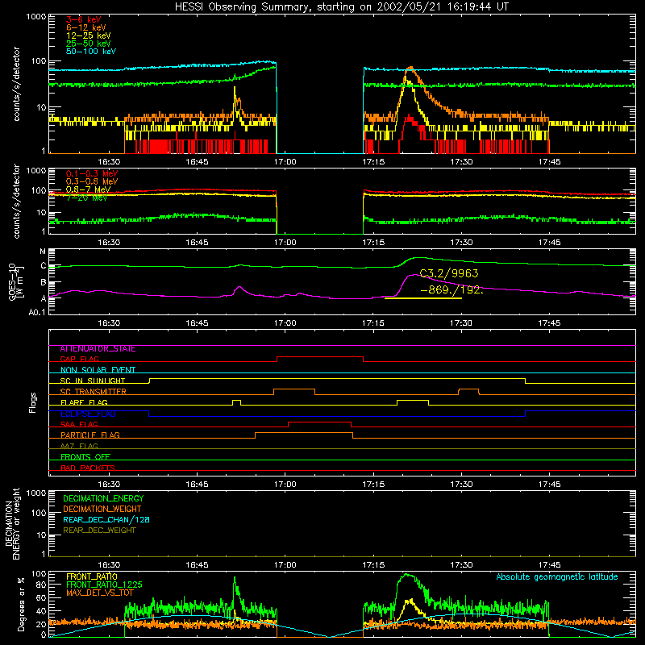645x645 pixels.
Task: Click the NON_SOLAR_EVENT flag label
Action: (x=98, y=370)
